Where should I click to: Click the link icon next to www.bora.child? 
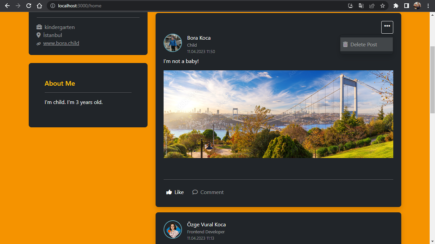[x=38, y=43]
